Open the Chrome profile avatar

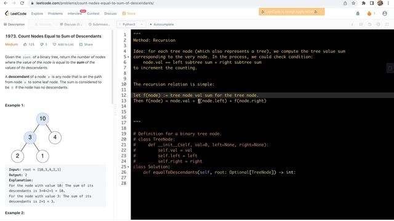click(x=380, y=3)
